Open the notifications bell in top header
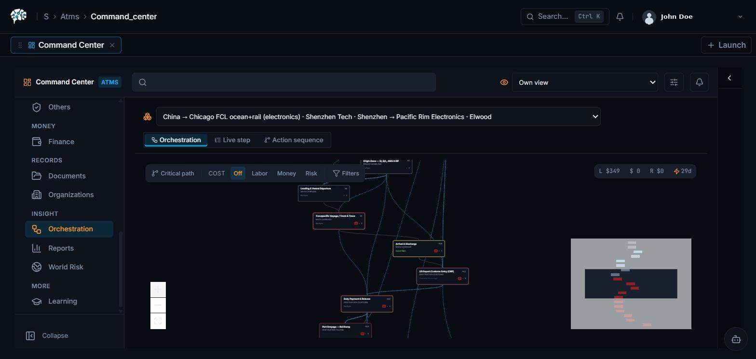Image resolution: width=756 pixels, height=359 pixels. pos(620,16)
